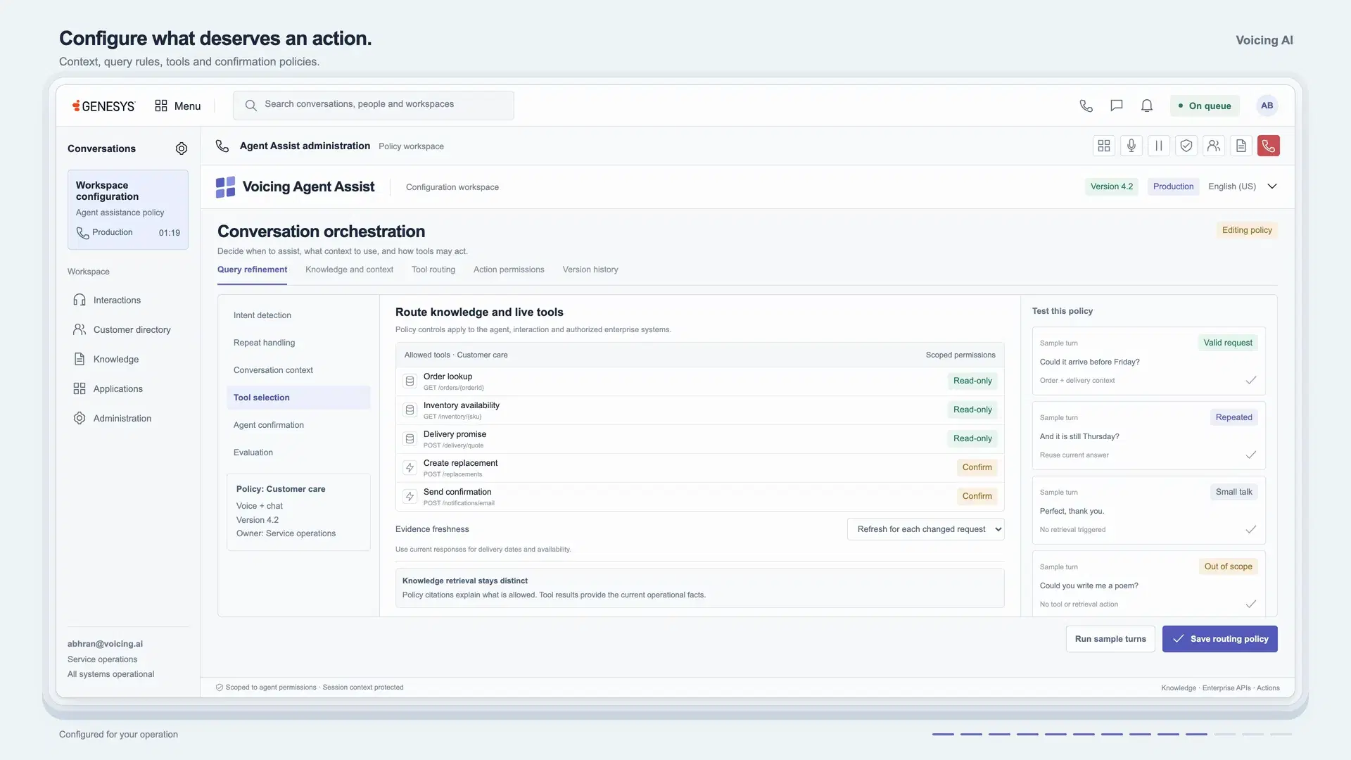Open participants icon in call toolbar

[1214, 146]
